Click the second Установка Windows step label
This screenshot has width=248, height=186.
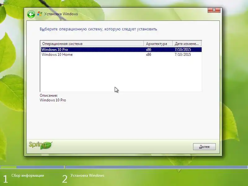(x=87, y=175)
